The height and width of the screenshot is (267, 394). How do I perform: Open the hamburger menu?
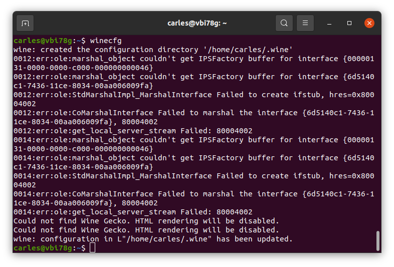tap(305, 23)
